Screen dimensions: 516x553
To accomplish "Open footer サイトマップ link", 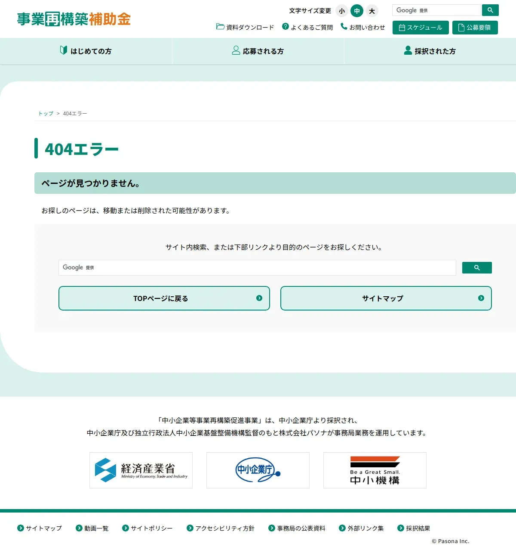I will (40, 528).
